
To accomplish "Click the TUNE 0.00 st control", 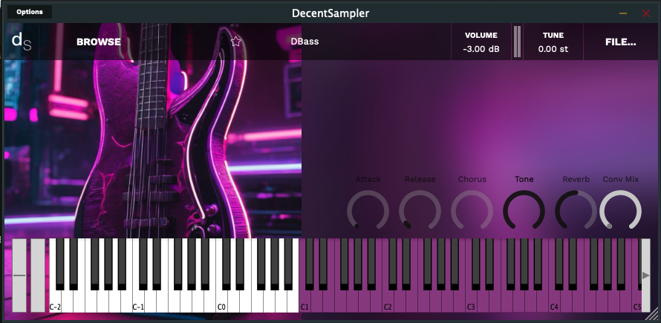I will [553, 42].
